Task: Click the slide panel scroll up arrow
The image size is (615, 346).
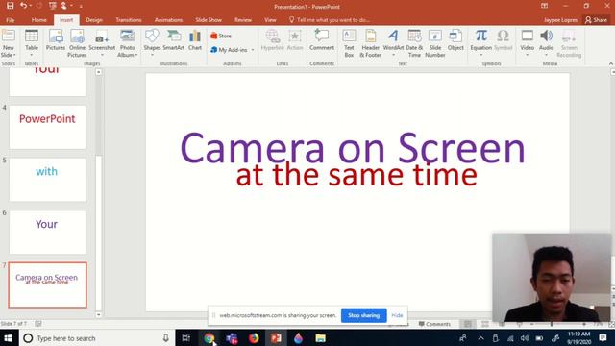Action: pos(98,72)
